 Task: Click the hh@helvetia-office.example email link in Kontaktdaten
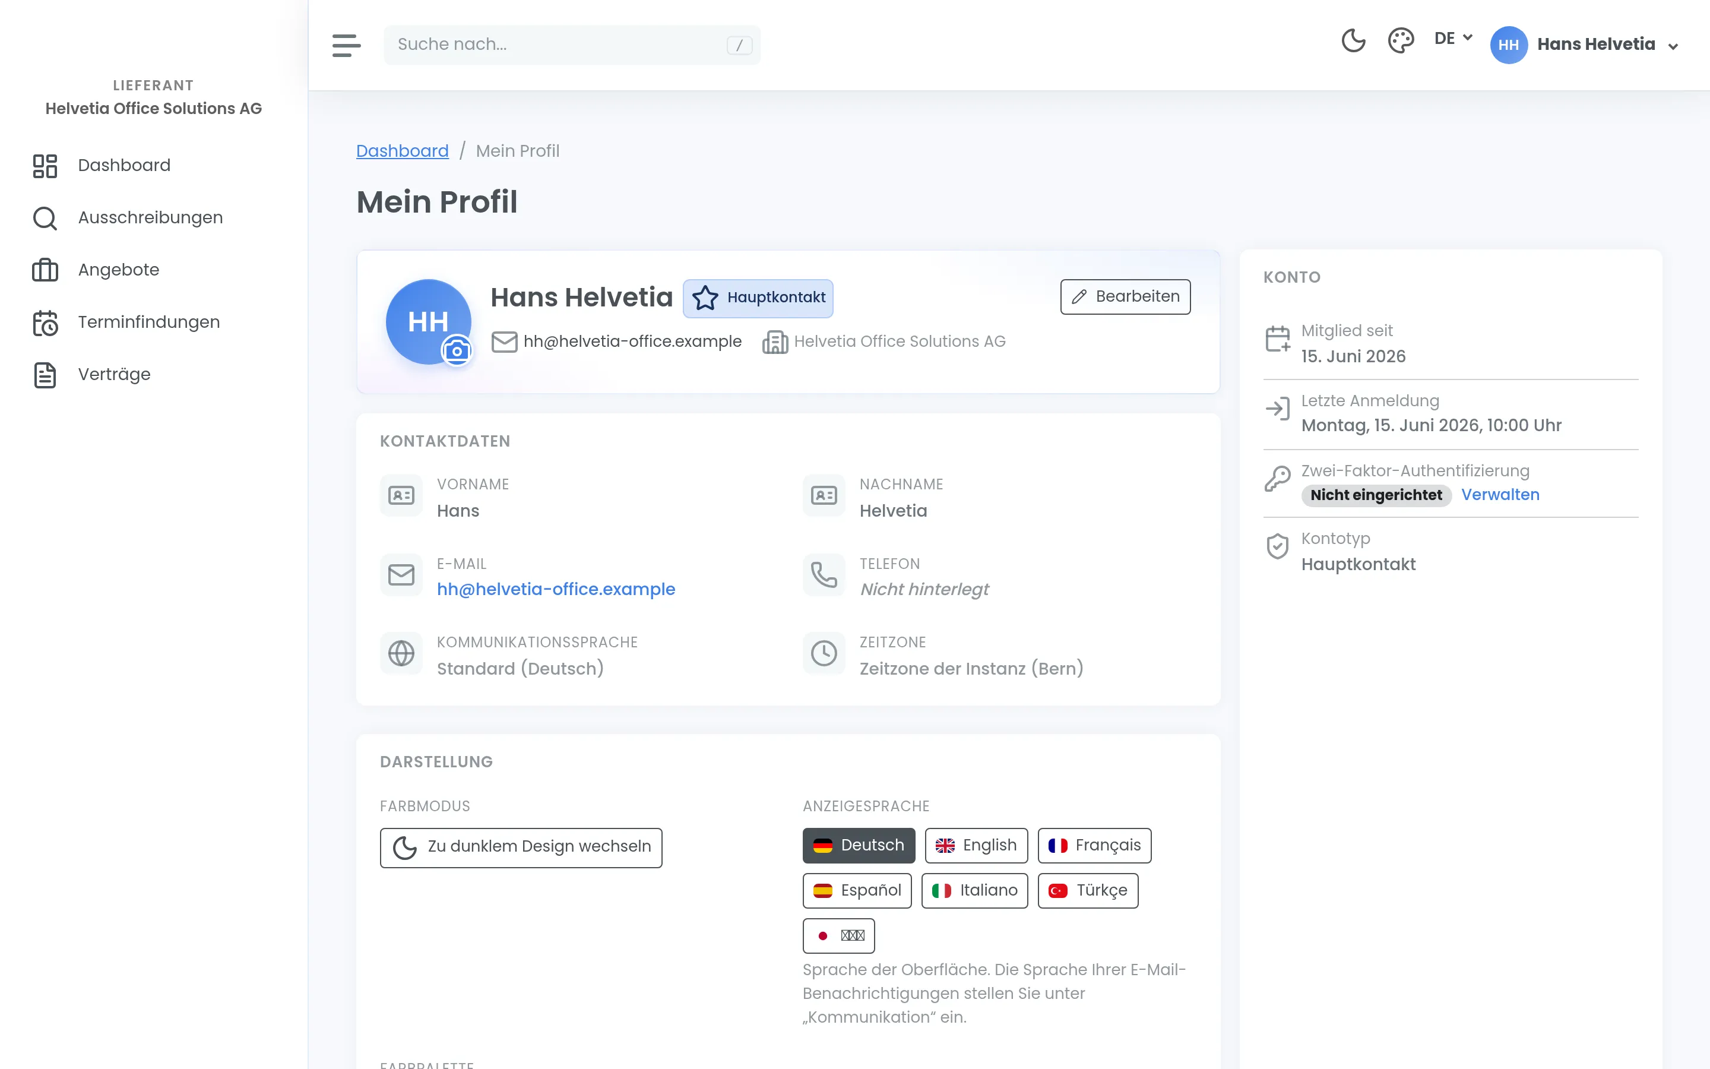pyautogui.click(x=556, y=590)
